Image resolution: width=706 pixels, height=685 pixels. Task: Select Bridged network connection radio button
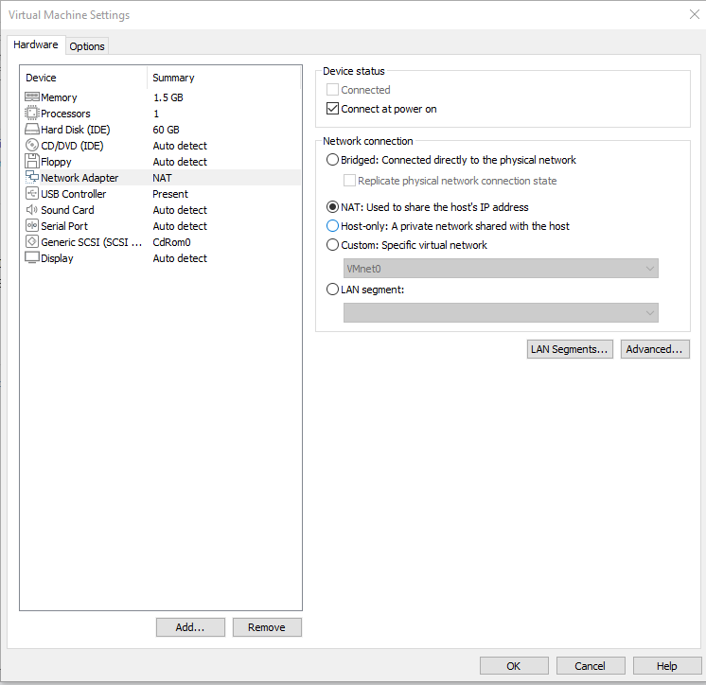coord(332,160)
